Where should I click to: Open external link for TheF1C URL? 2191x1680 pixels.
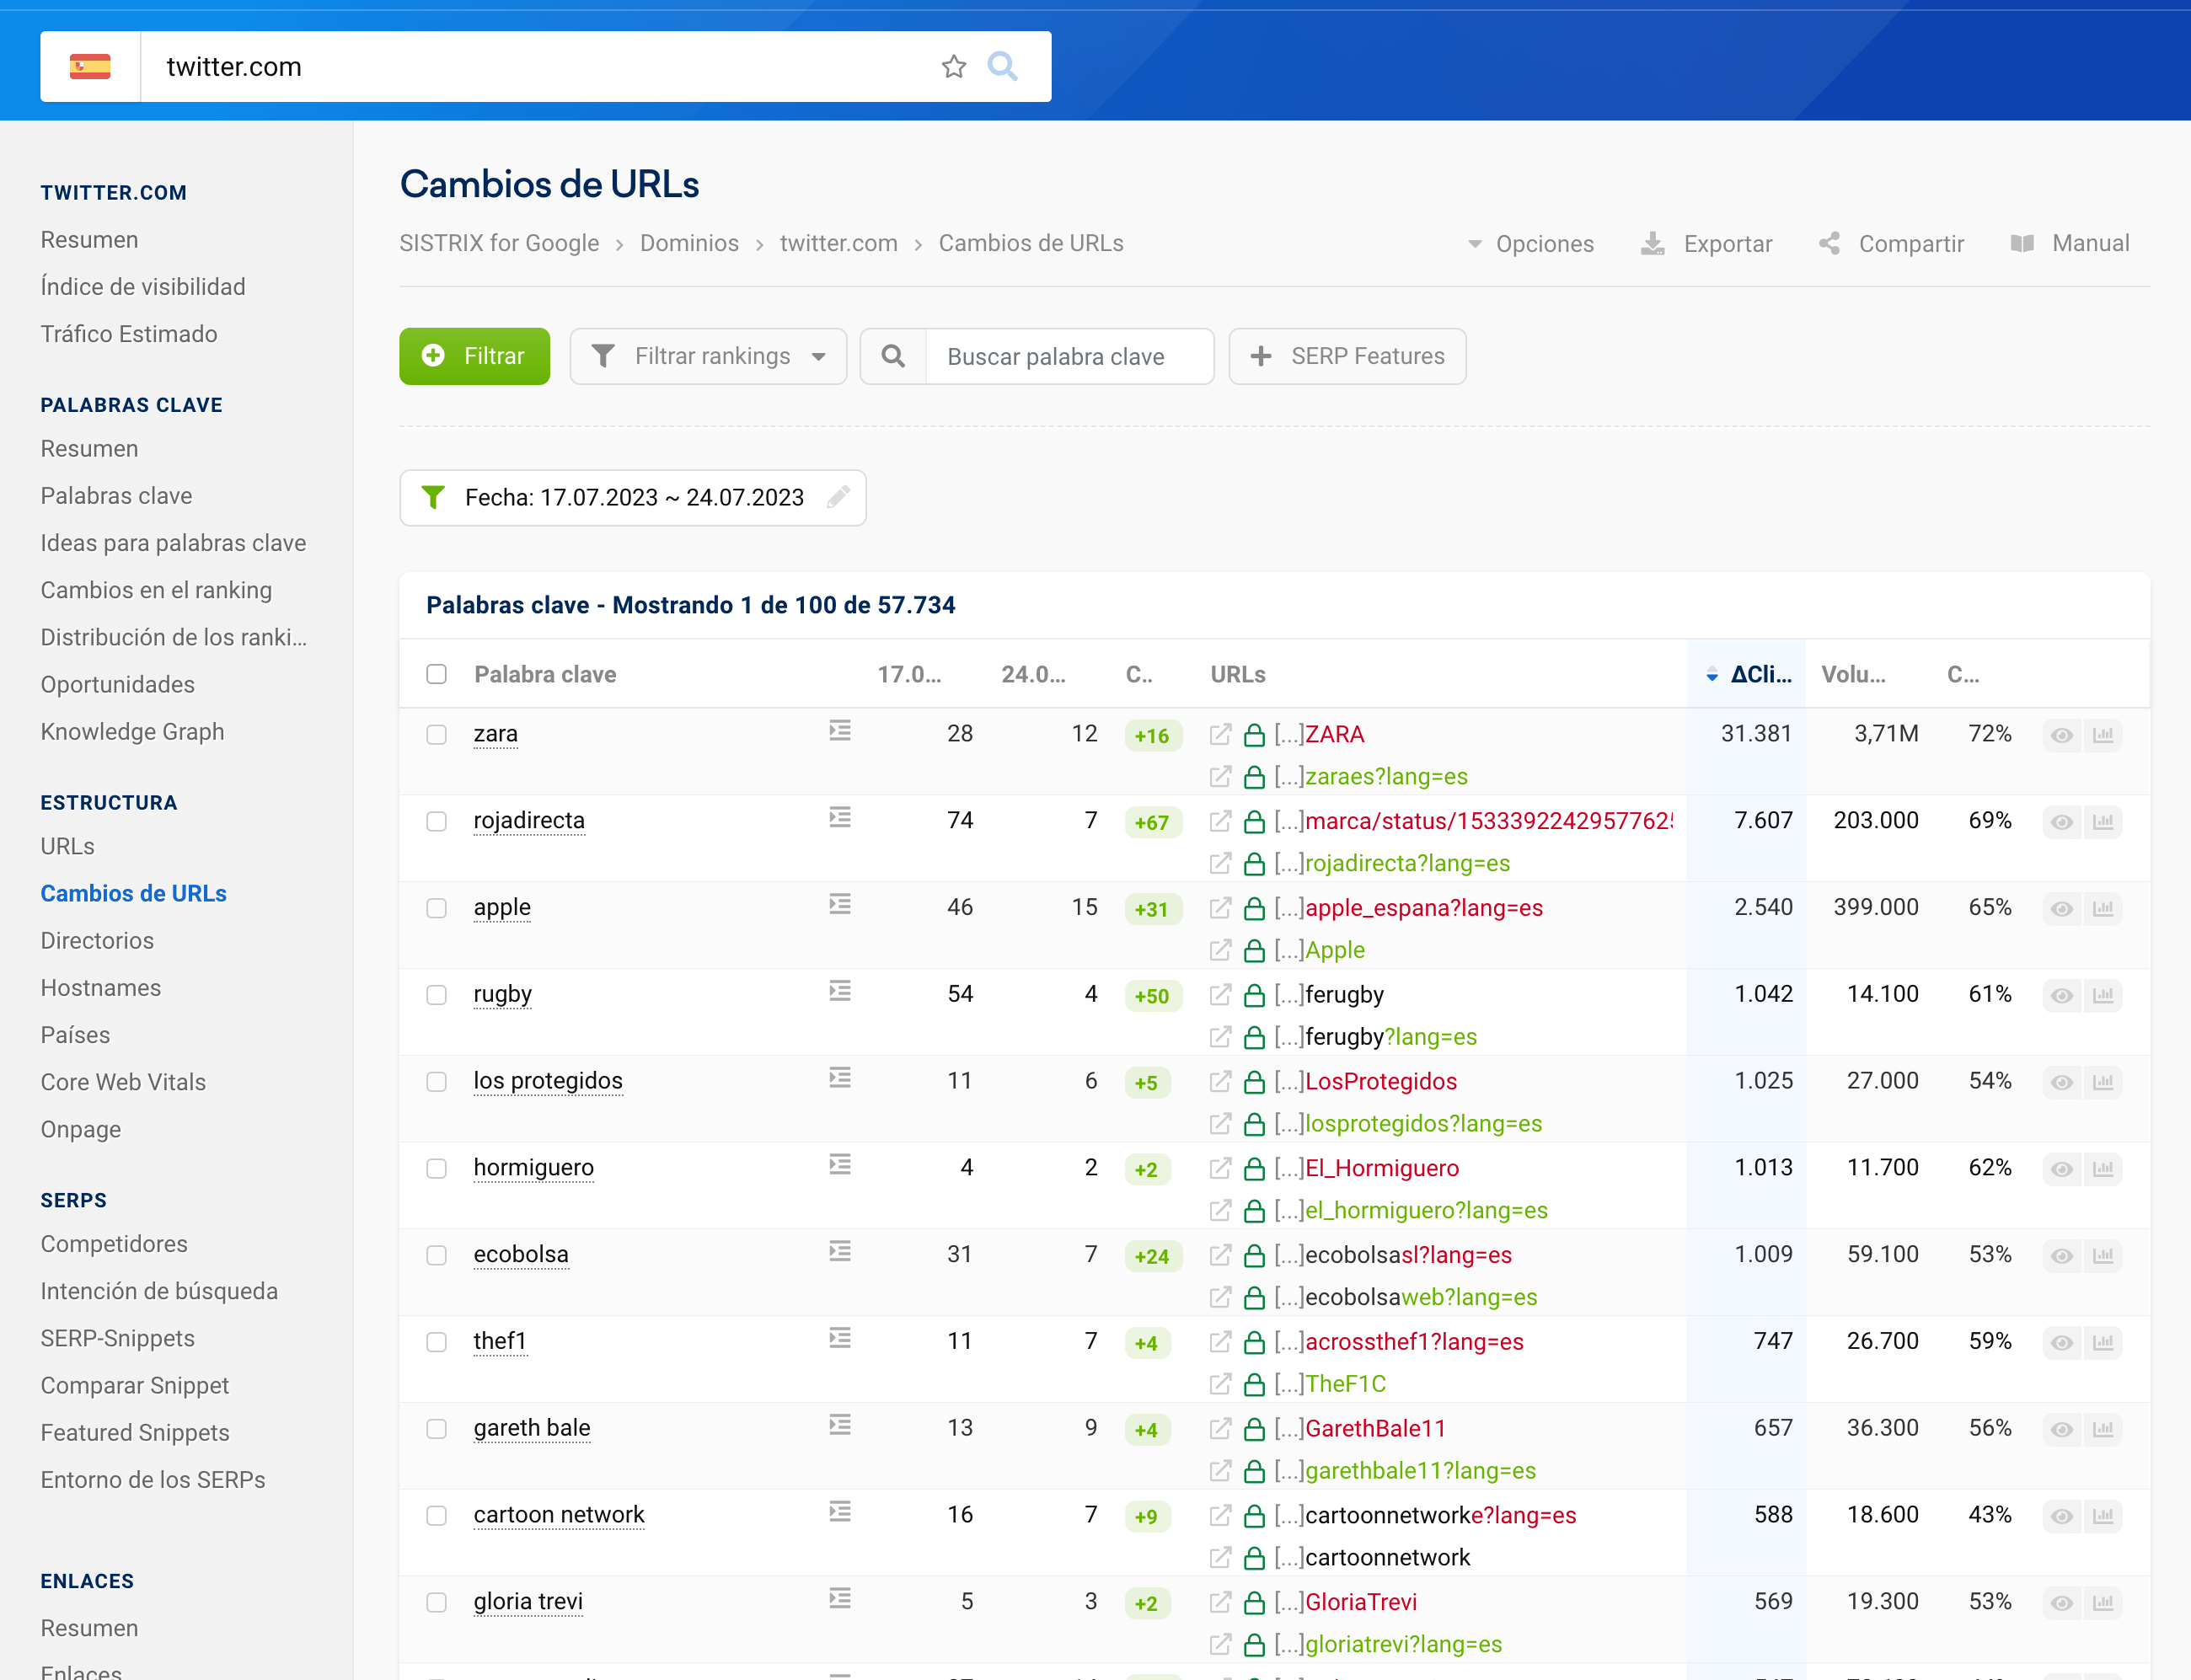(1220, 1385)
